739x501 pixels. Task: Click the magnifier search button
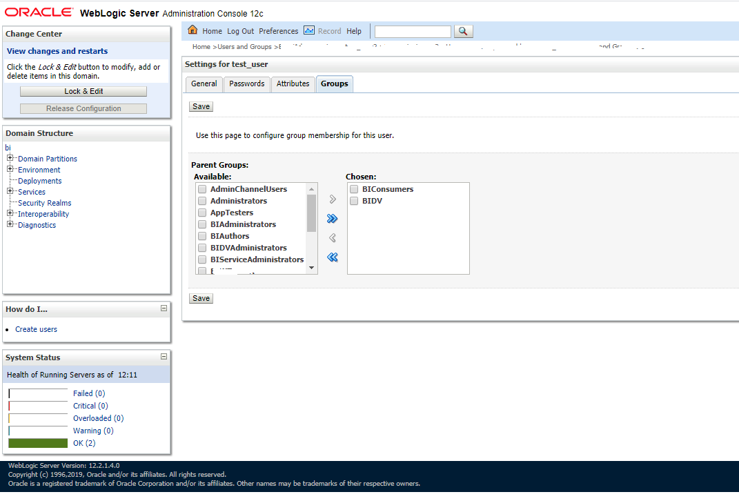point(463,31)
